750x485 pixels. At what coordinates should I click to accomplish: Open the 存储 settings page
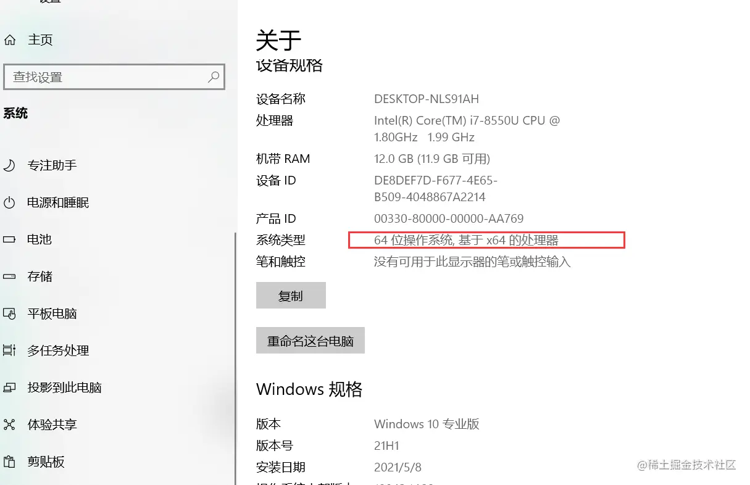[40, 276]
